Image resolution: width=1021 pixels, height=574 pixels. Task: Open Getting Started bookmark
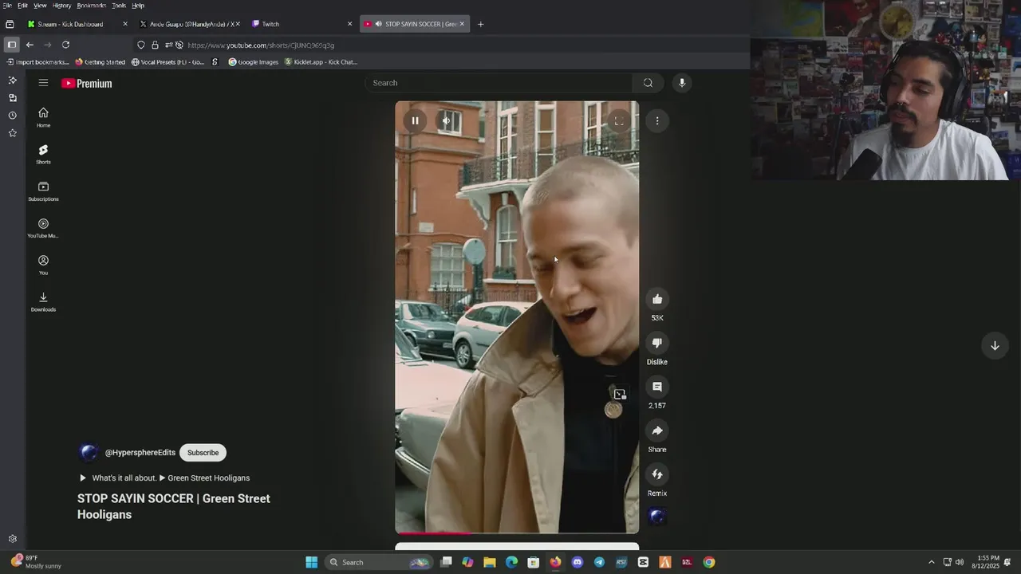coord(101,62)
